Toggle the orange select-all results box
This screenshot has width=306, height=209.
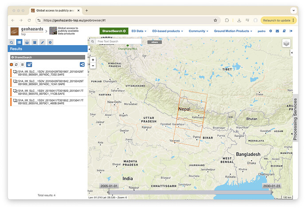[x=12, y=64]
